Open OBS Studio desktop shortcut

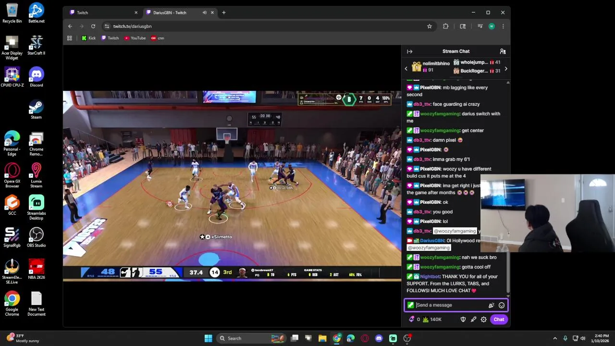[x=37, y=237]
